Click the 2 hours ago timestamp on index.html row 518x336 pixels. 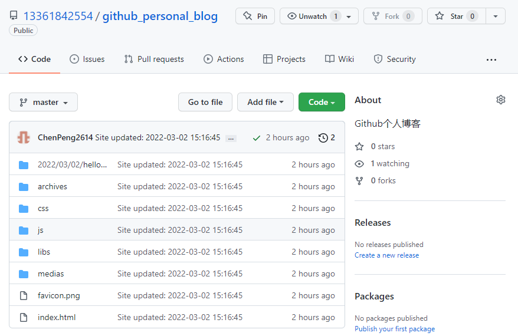(313, 317)
